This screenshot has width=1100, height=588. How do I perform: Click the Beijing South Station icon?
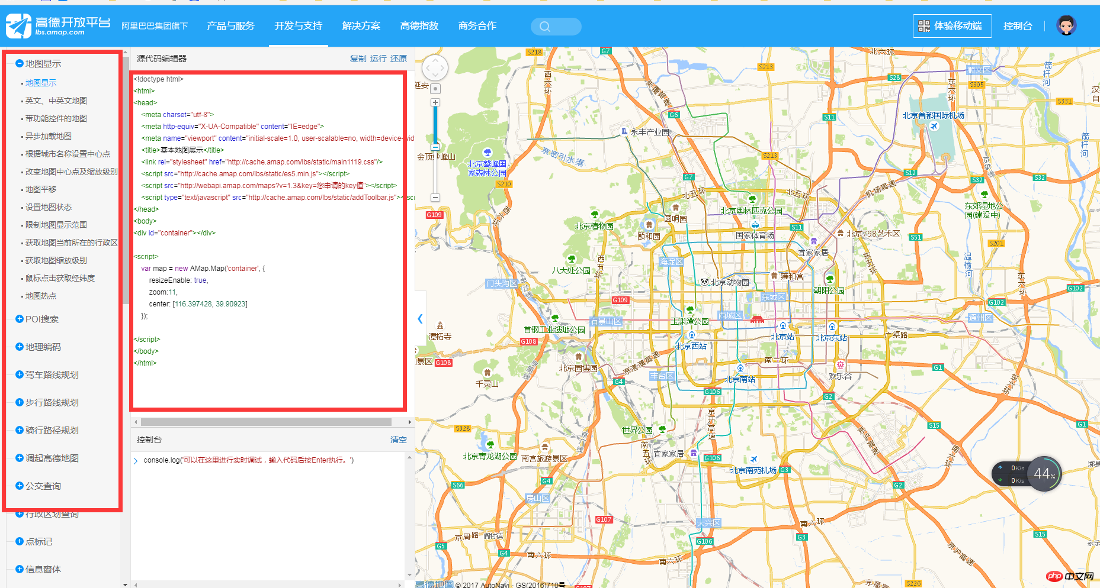[x=740, y=369]
